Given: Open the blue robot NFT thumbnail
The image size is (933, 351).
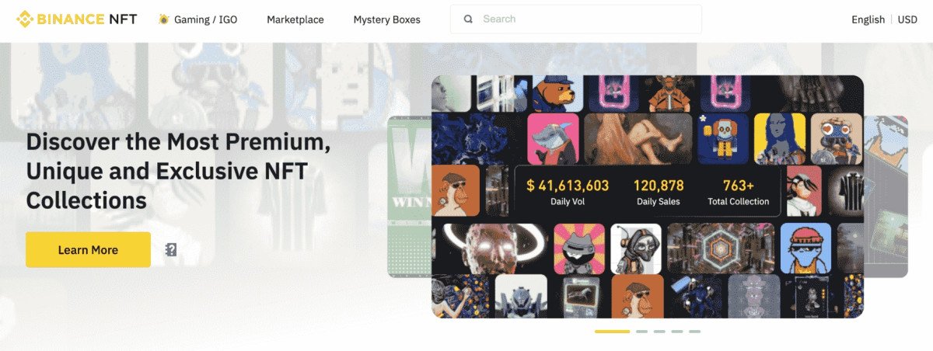Looking at the screenshot, I should 722,138.
